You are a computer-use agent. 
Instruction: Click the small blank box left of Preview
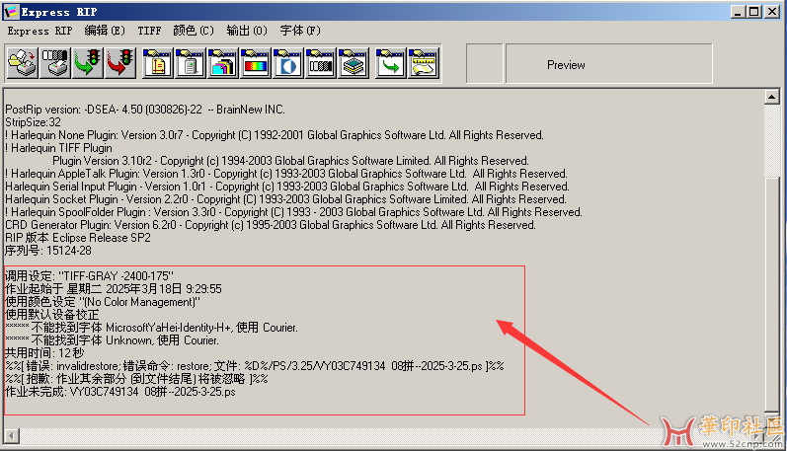[485, 64]
